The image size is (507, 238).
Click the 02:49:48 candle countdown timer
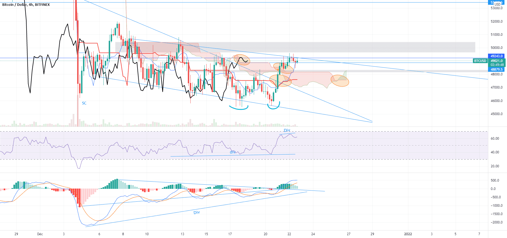point(497,65)
